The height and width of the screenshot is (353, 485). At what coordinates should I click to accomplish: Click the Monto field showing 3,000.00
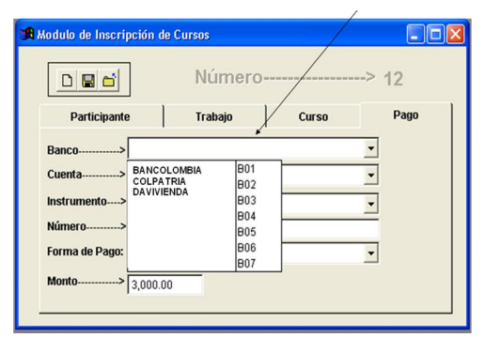point(165,284)
